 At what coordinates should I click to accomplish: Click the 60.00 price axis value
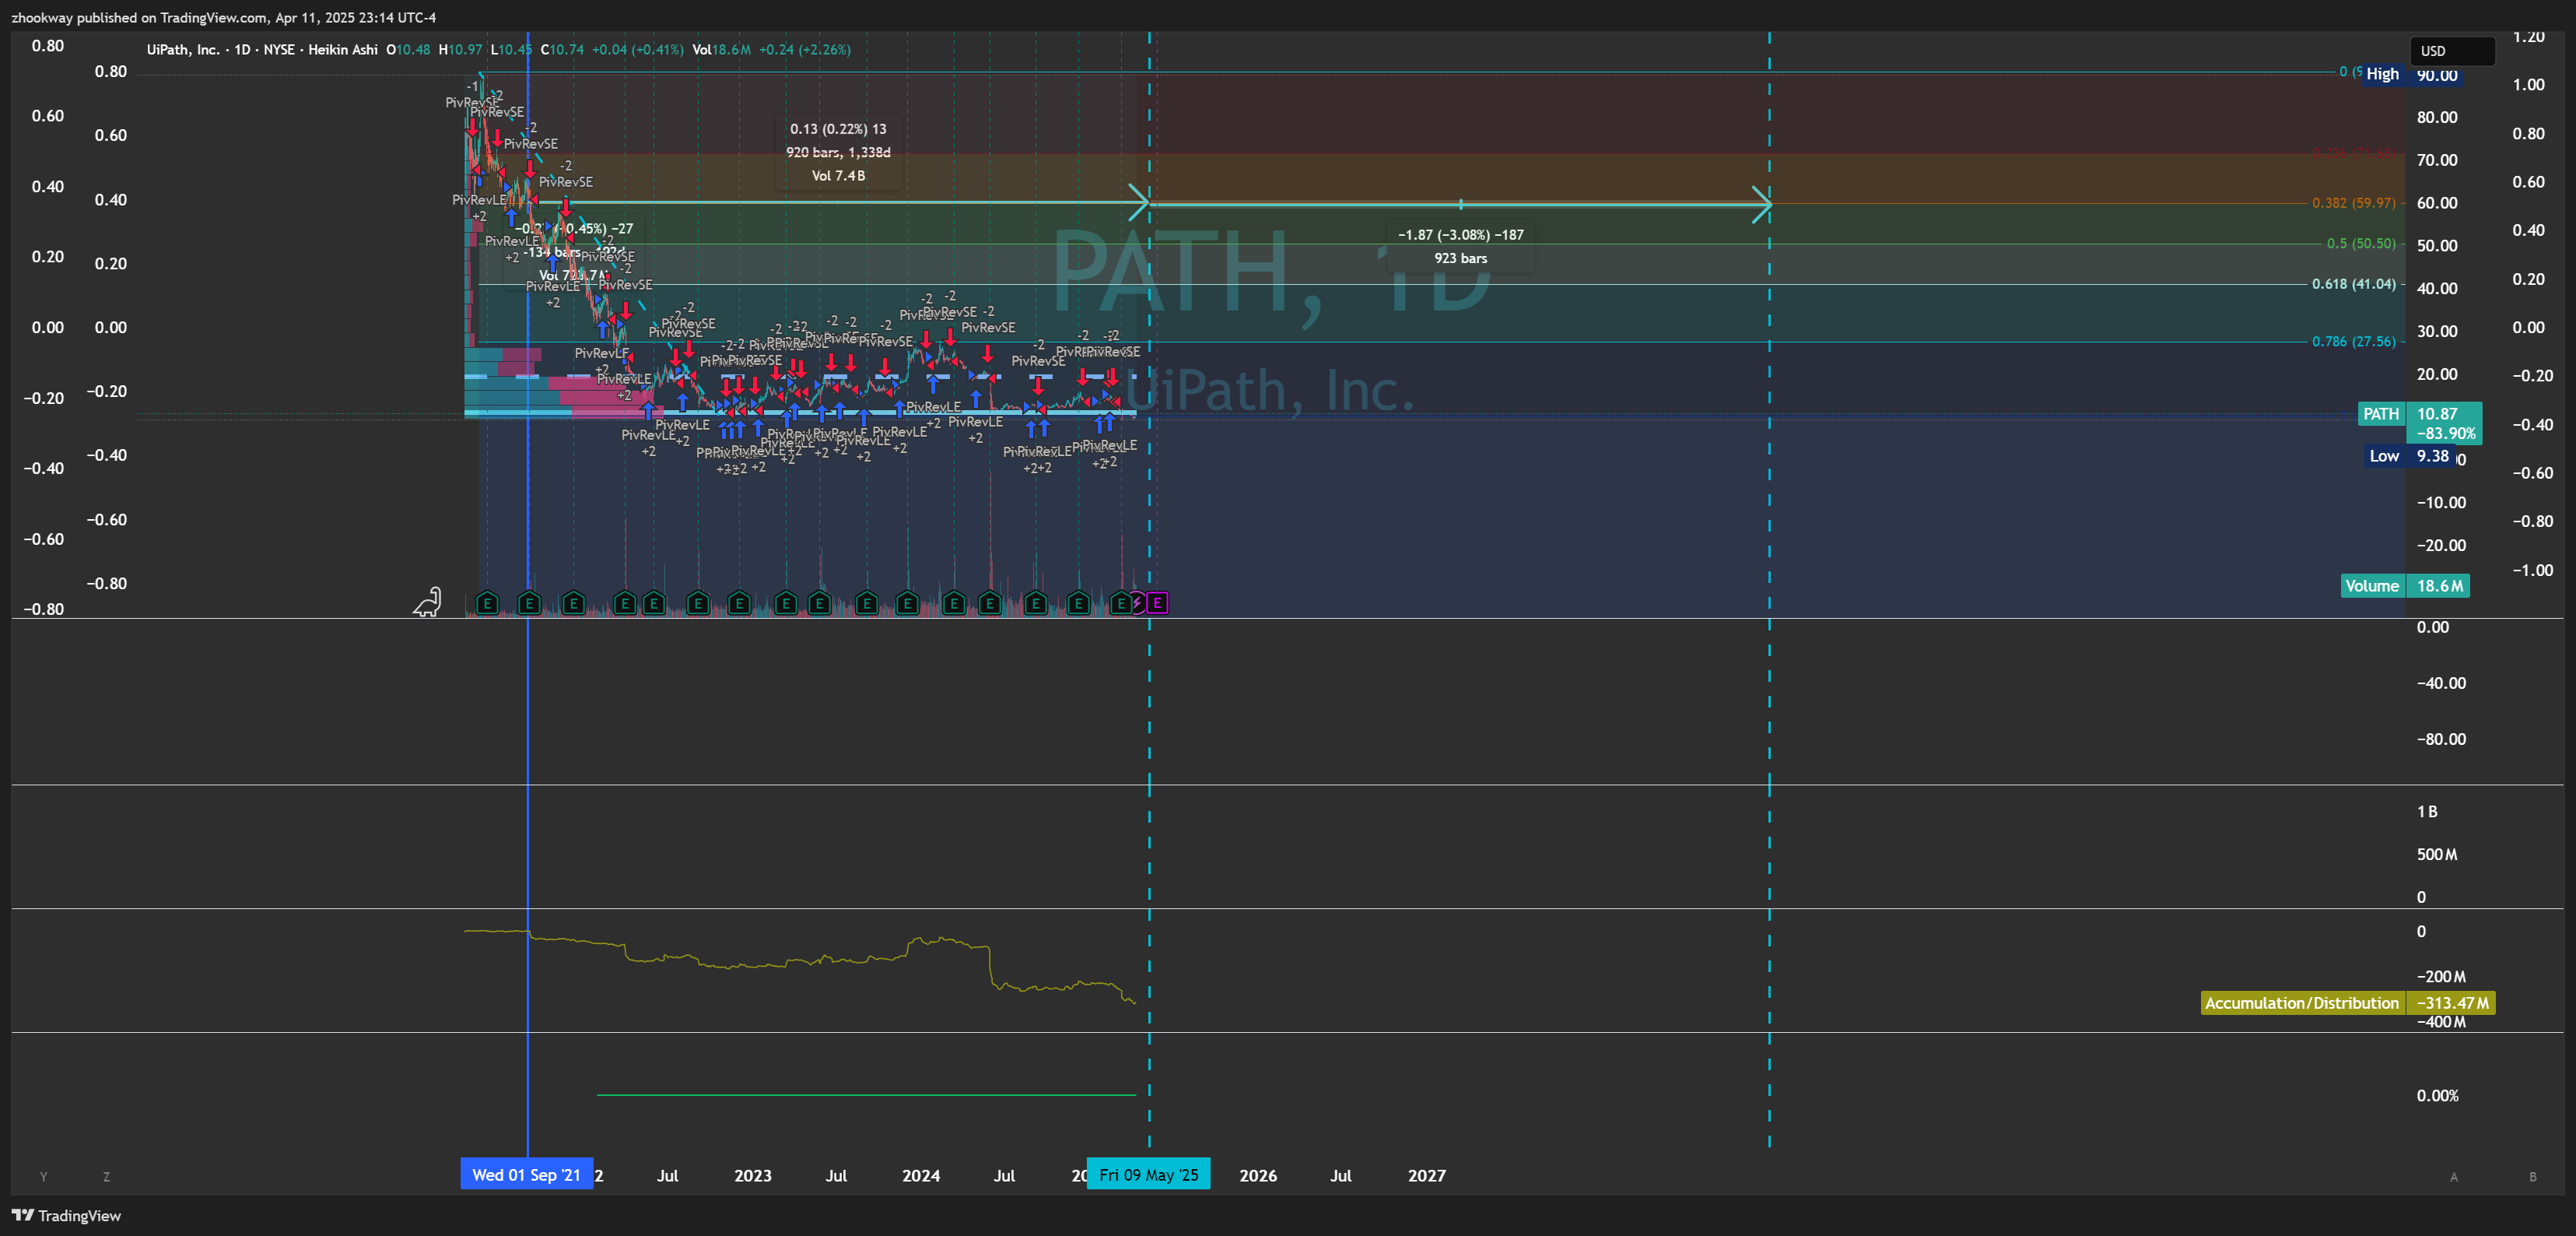coord(2437,202)
